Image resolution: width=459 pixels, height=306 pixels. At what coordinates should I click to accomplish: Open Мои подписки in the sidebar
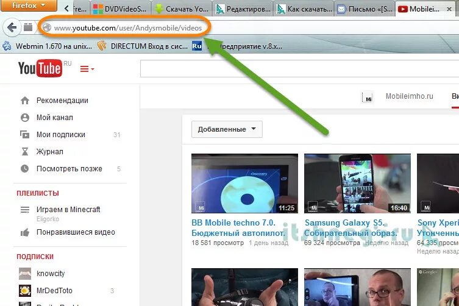tap(60, 135)
